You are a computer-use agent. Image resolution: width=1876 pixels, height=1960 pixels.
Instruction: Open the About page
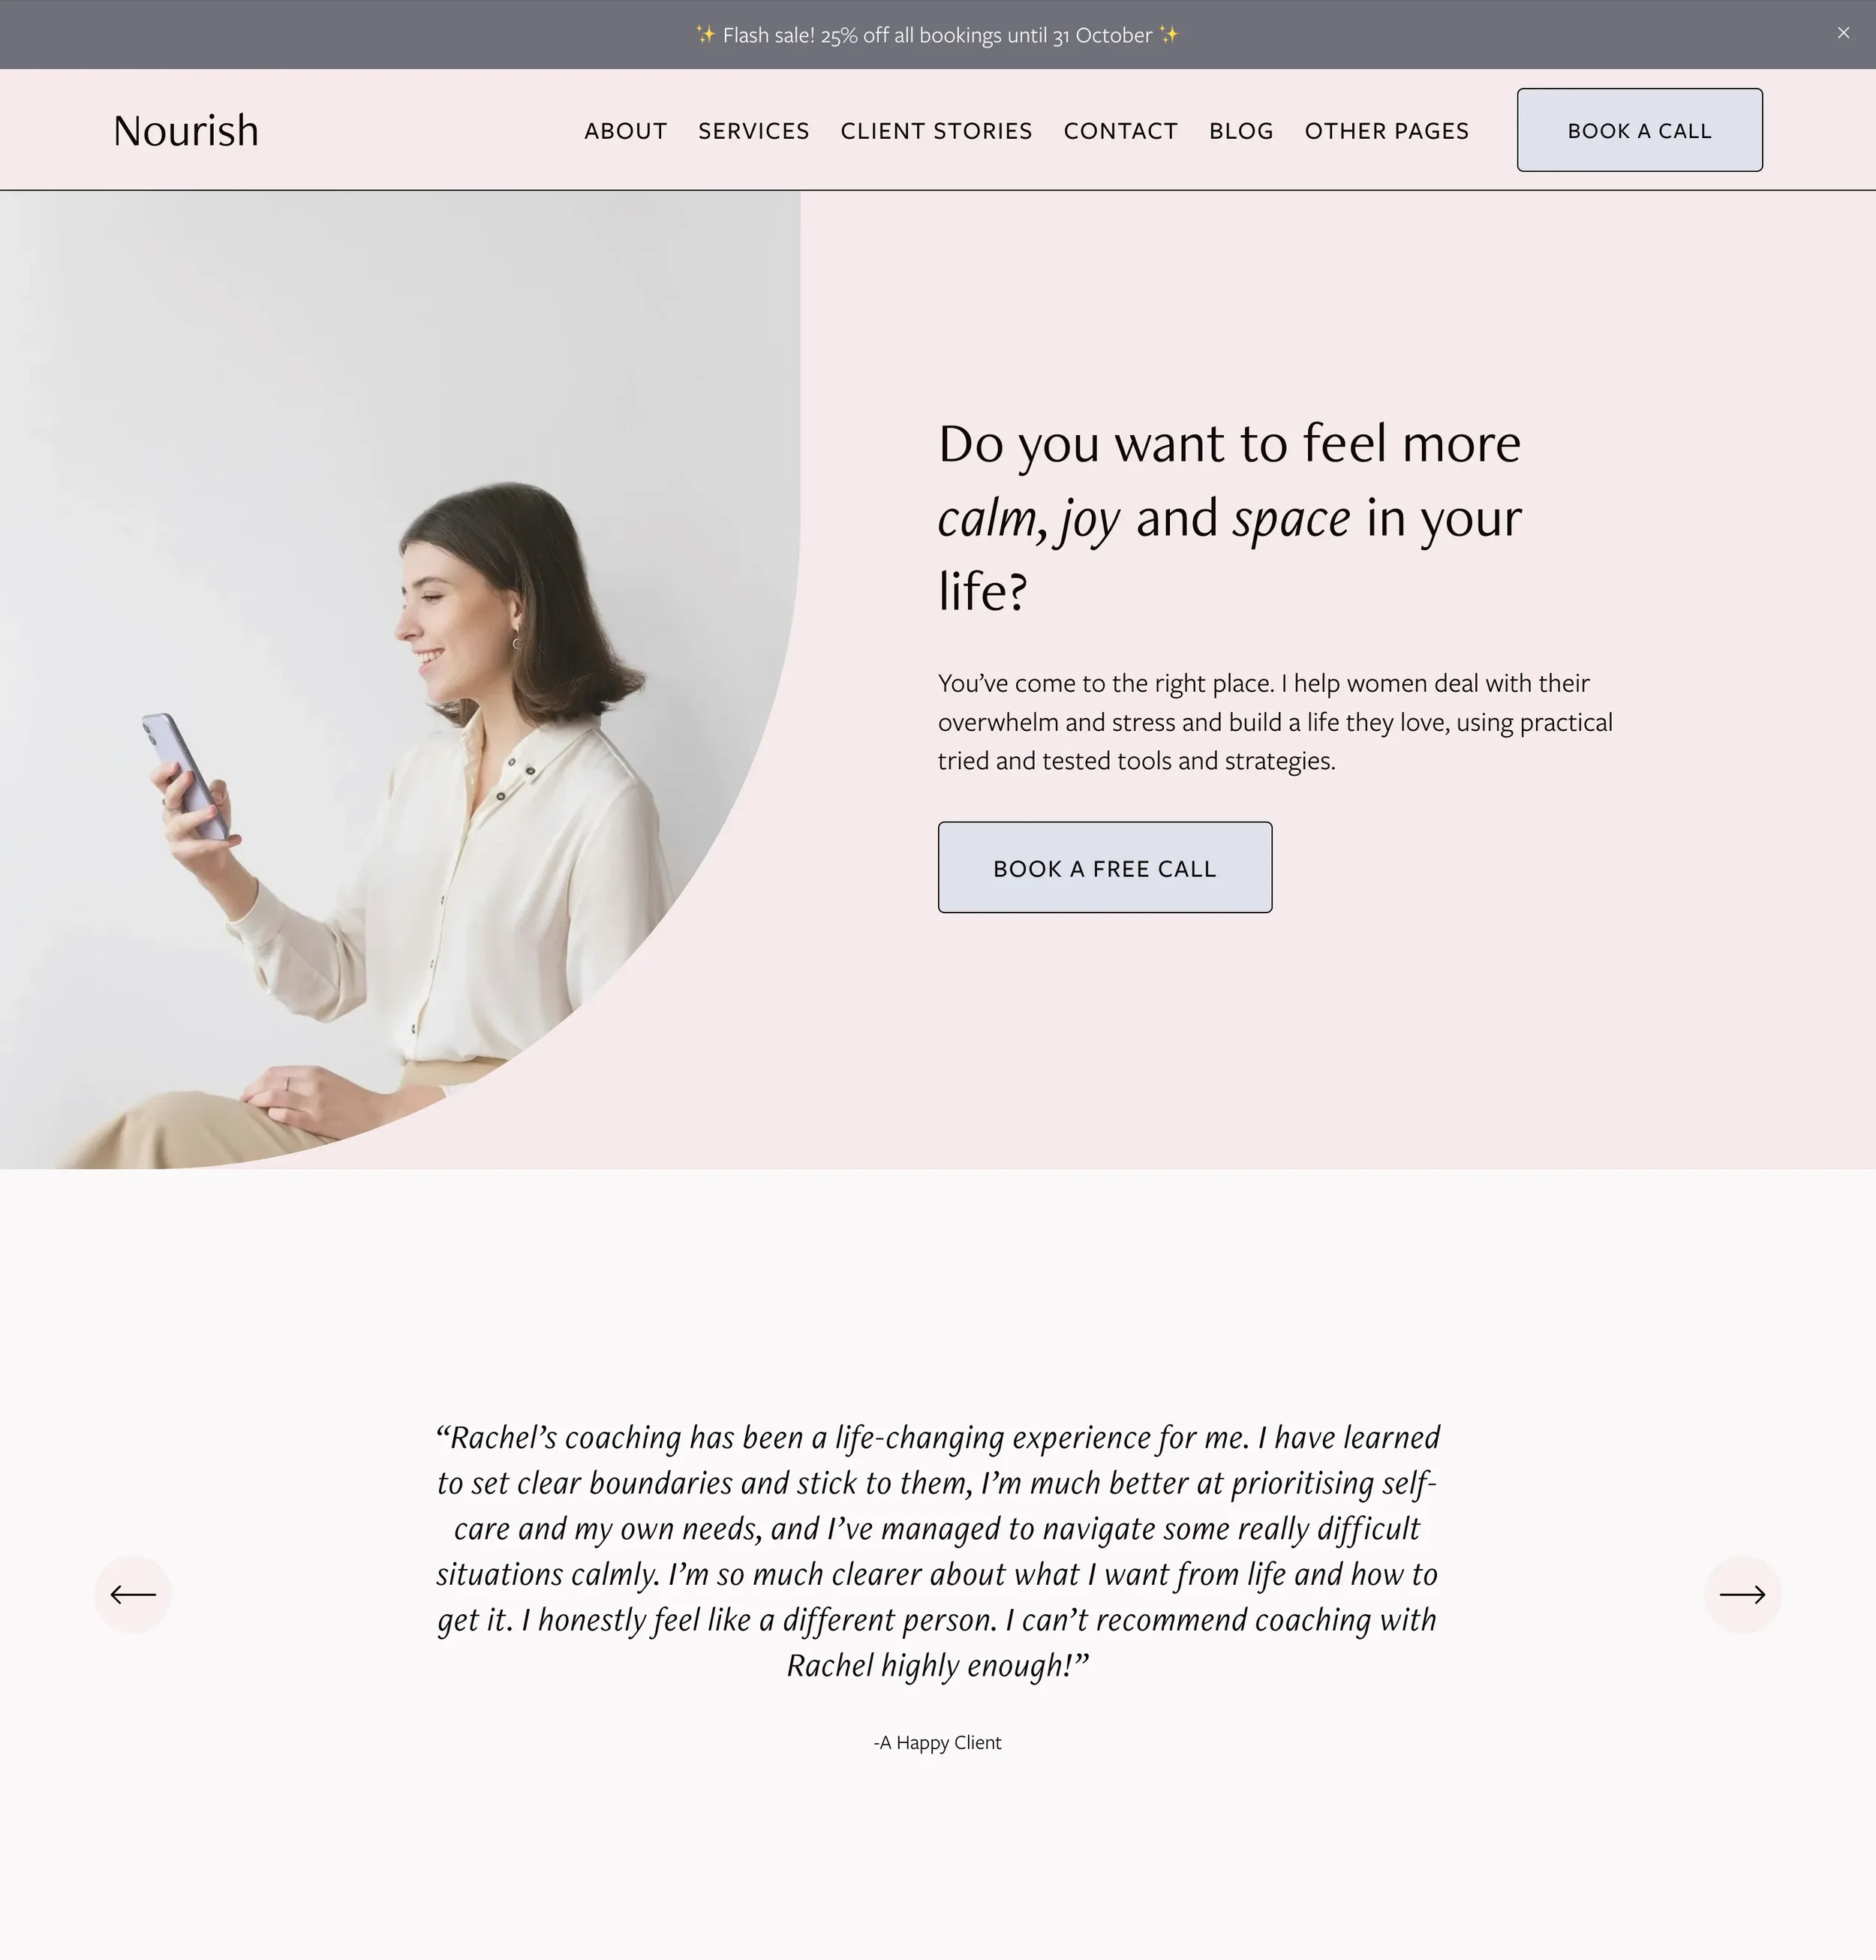pos(625,131)
